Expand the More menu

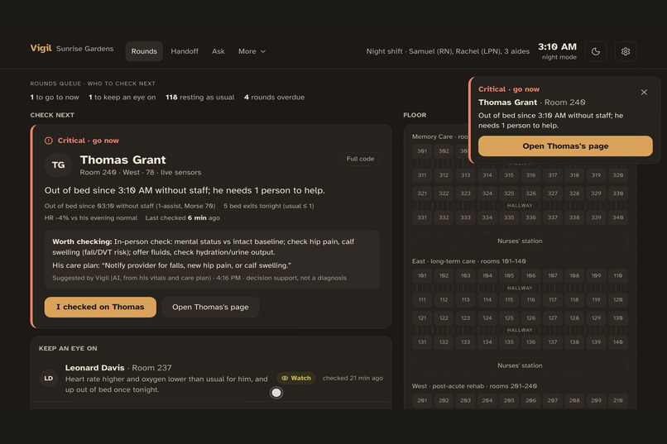pyautogui.click(x=252, y=51)
